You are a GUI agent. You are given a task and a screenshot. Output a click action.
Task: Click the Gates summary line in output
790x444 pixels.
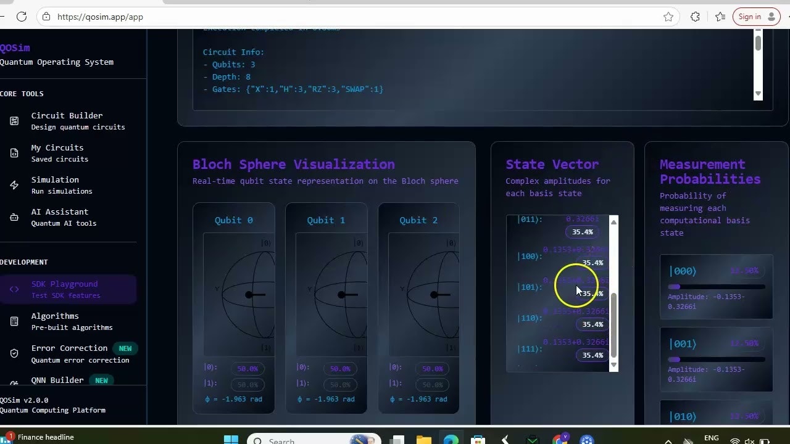[293, 89]
